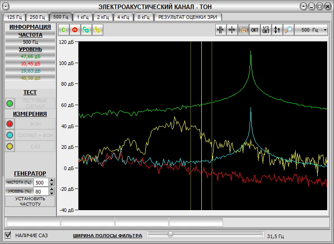Click the yellow 'АФ' trace icon
334x244 pixels.
tap(97, 30)
